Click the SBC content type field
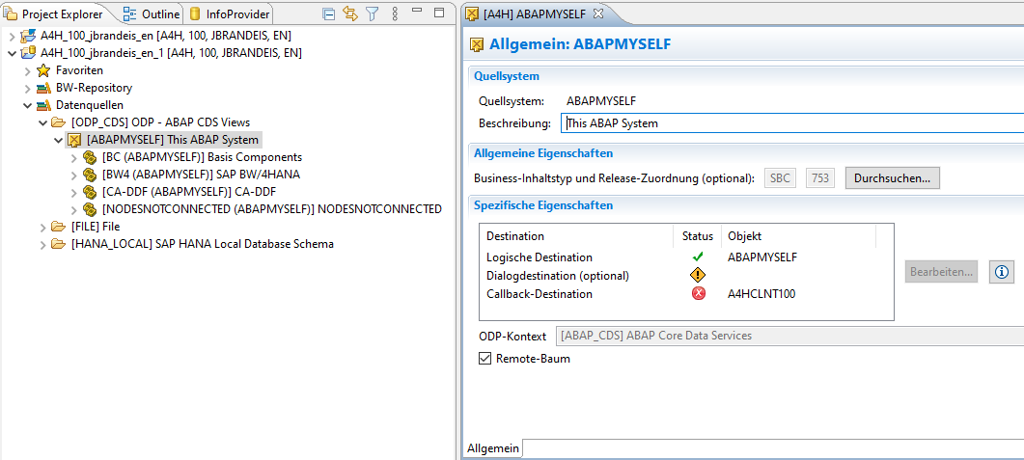This screenshot has height=460, width=1024. 781,178
